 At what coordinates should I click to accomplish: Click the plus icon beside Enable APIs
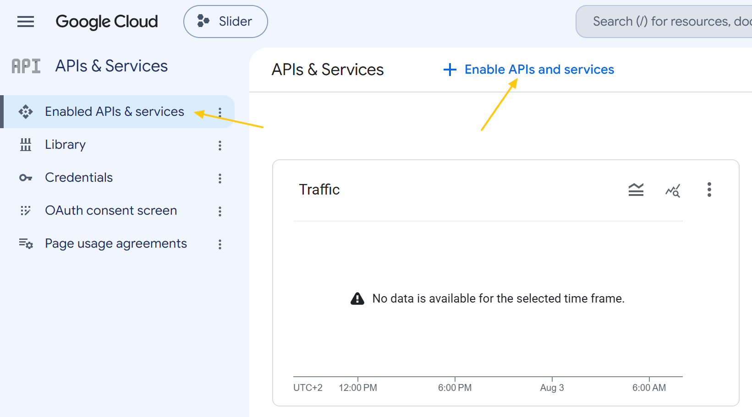click(x=450, y=70)
